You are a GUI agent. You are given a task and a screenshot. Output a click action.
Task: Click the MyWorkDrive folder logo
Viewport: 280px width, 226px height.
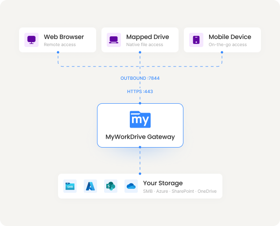click(140, 120)
